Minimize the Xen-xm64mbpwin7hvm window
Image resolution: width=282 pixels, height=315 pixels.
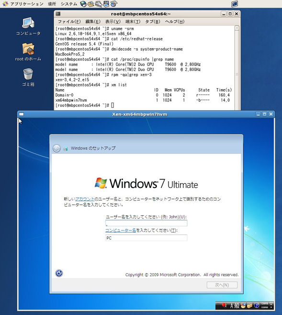(x=258, y=114)
